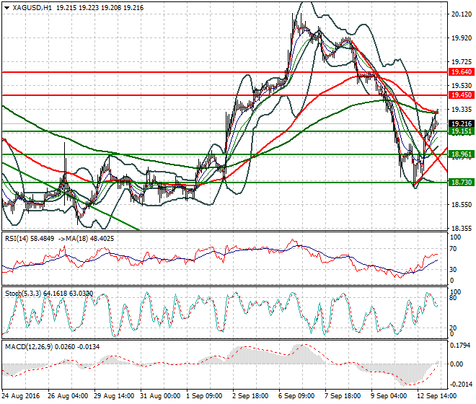
Task: Select the MA(18) 48.4025 indicator label
Action: (x=90, y=239)
